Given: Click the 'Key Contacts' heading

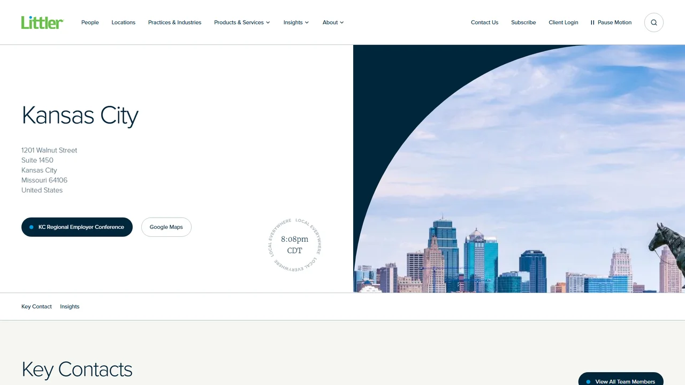Looking at the screenshot, I should pyautogui.click(x=77, y=369).
